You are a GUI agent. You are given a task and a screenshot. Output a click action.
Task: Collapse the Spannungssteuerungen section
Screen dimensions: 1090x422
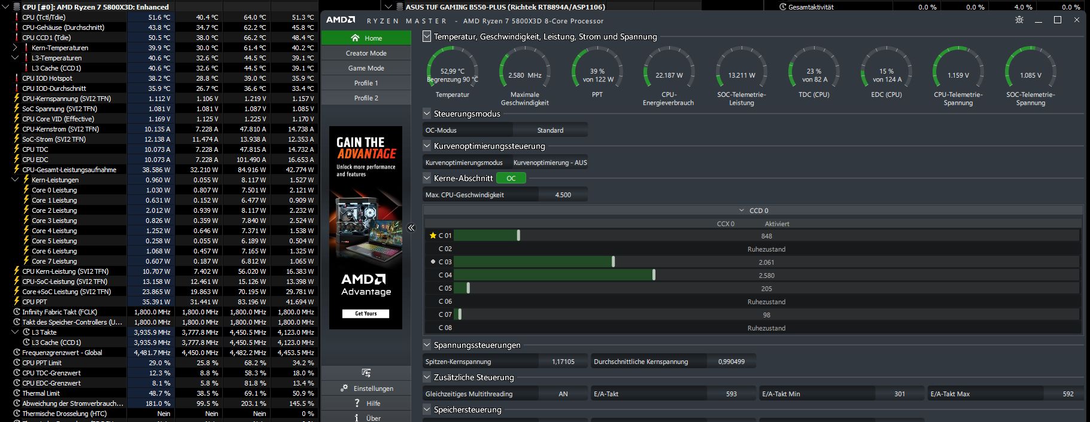click(x=427, y=345)
